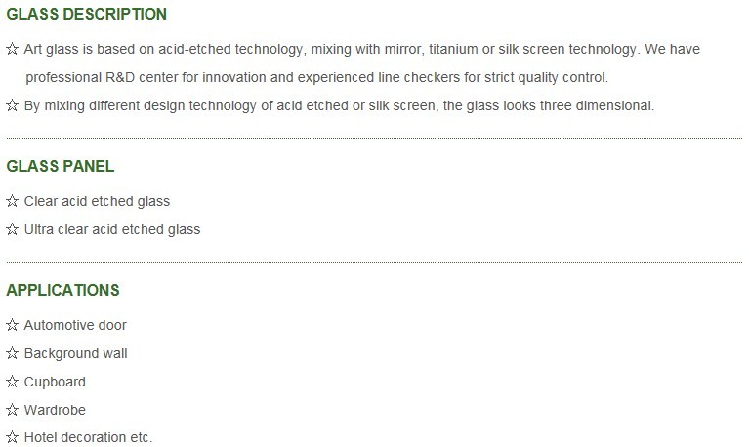The image size is (749, 447).
Task: Click the star icon before 'Automotive door'
Action: point(12,325)
